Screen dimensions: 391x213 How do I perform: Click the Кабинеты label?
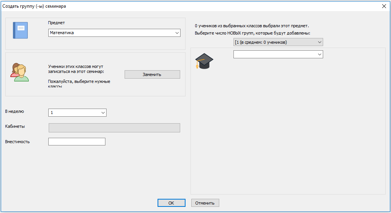click(15, 126)
